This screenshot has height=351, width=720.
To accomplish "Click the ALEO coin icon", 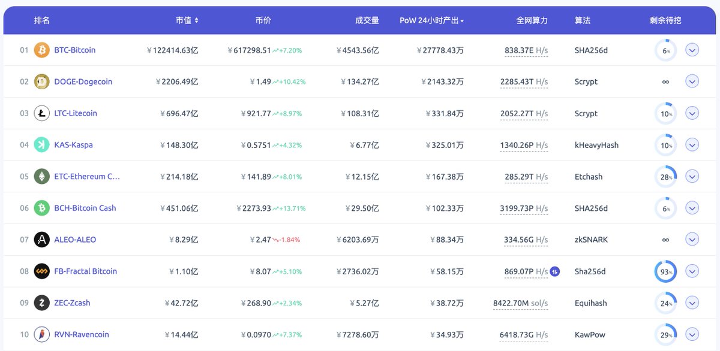I will pos(41,240).
